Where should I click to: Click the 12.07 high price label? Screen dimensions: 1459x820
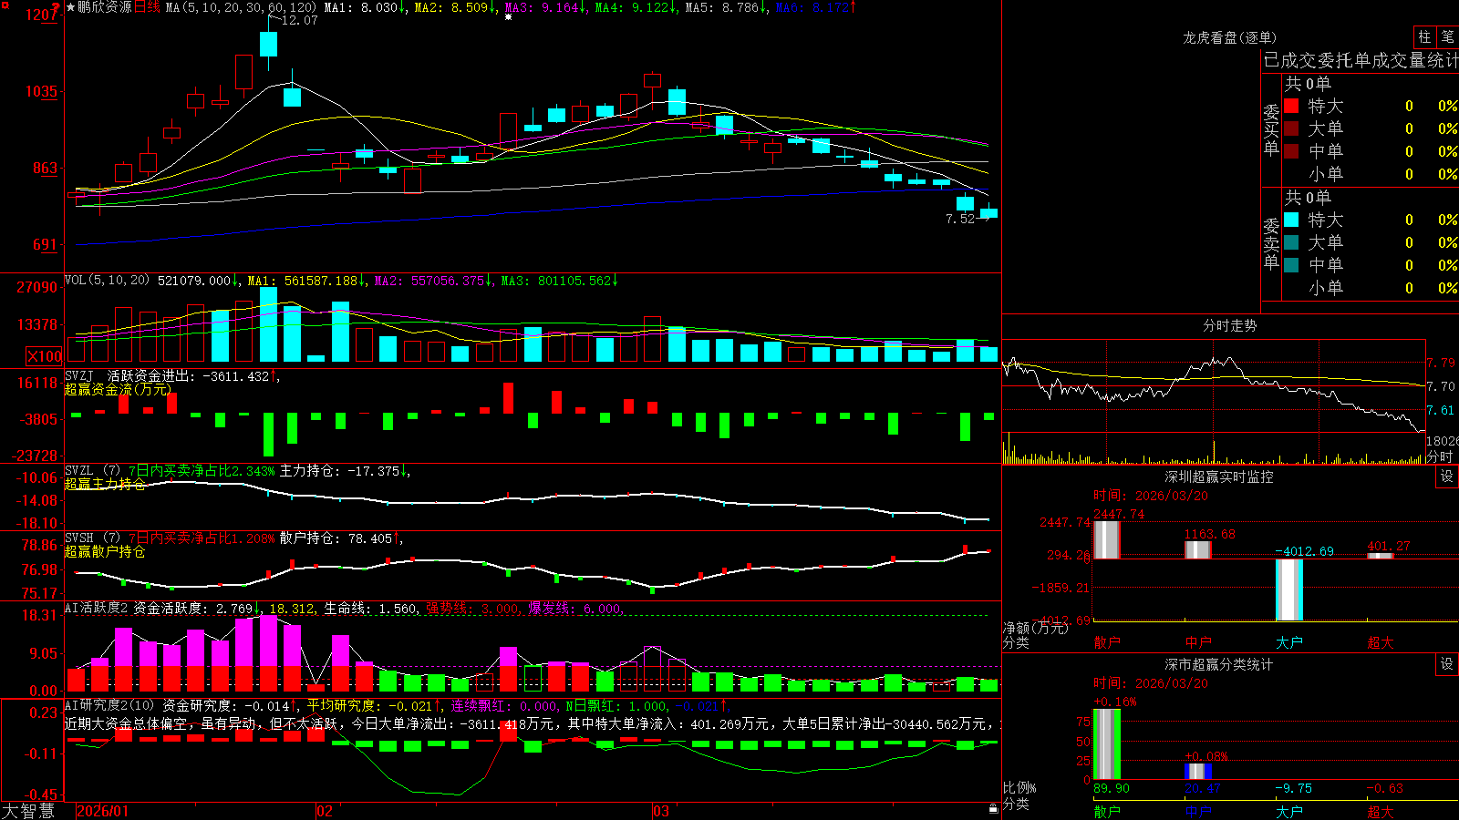tap(300, 20)
